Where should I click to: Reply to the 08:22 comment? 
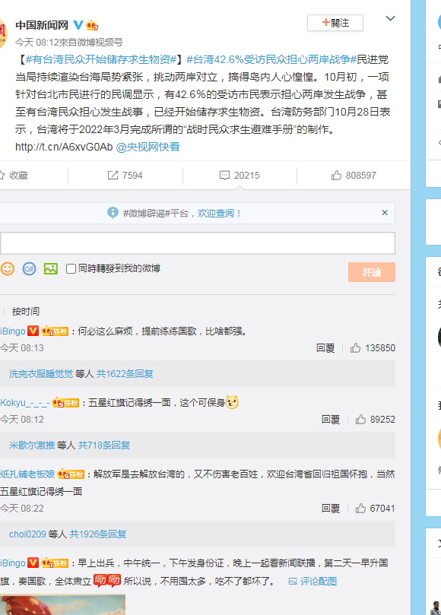coord(331,509)
